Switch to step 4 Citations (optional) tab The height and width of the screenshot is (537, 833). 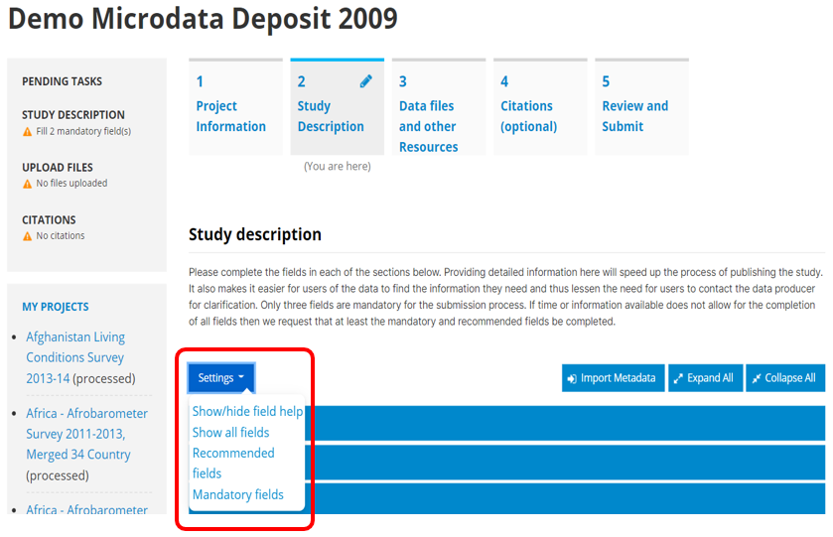coord(540,107)
